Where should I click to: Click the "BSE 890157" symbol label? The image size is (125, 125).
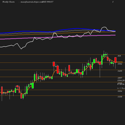(x=48, y=2)
